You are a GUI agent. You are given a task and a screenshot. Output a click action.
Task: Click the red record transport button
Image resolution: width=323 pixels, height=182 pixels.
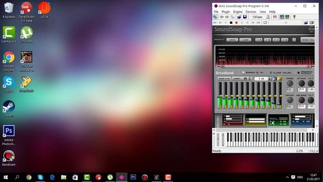[x=237, y=22]
